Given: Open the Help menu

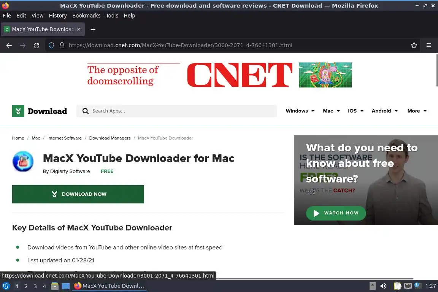Looking at the screenshot, I should pyautogui.click(x=129, y=16).
